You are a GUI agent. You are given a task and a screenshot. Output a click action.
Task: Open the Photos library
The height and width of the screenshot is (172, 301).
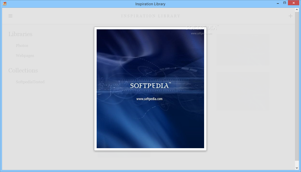tap(22, 46)
